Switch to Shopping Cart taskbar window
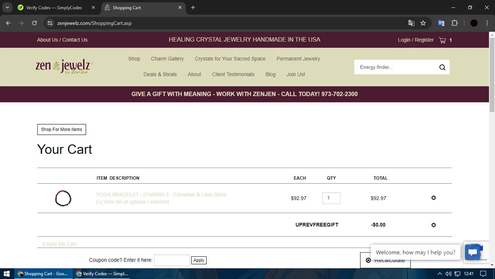 pos(43,274)
